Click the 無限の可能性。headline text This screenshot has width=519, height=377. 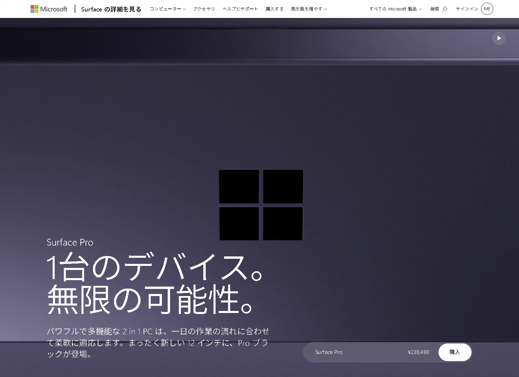pos(150,299)
